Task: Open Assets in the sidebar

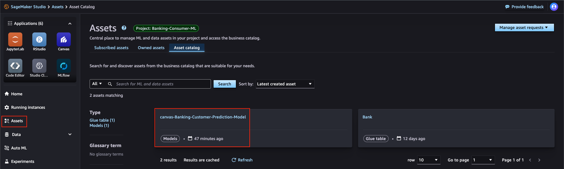Action: (14, 121)
